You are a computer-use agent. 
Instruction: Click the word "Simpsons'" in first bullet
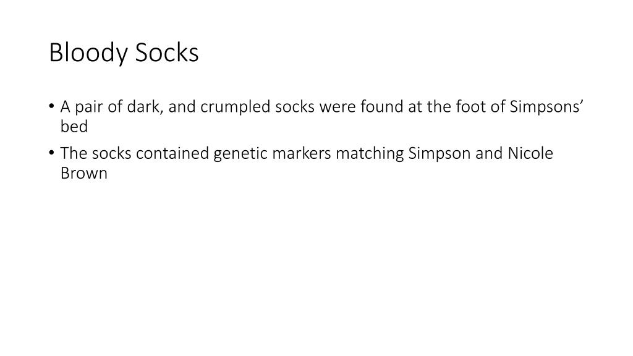546,108
